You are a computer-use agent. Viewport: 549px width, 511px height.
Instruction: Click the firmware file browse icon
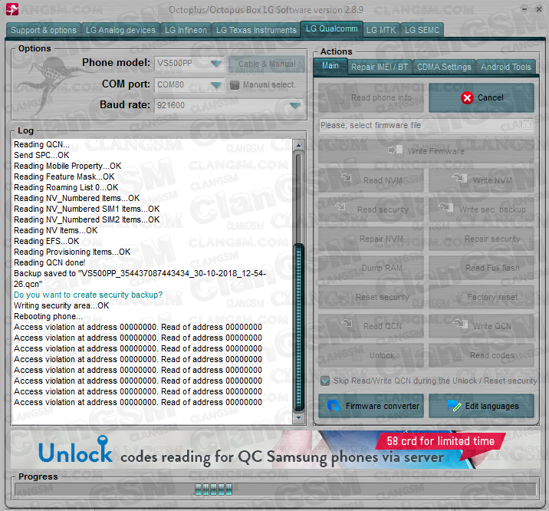(x=526, y=125)
